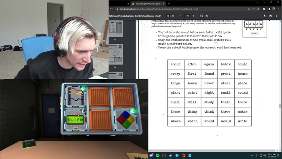
Task: Click the fit-to-page PDF button
Action: point(201,16)
